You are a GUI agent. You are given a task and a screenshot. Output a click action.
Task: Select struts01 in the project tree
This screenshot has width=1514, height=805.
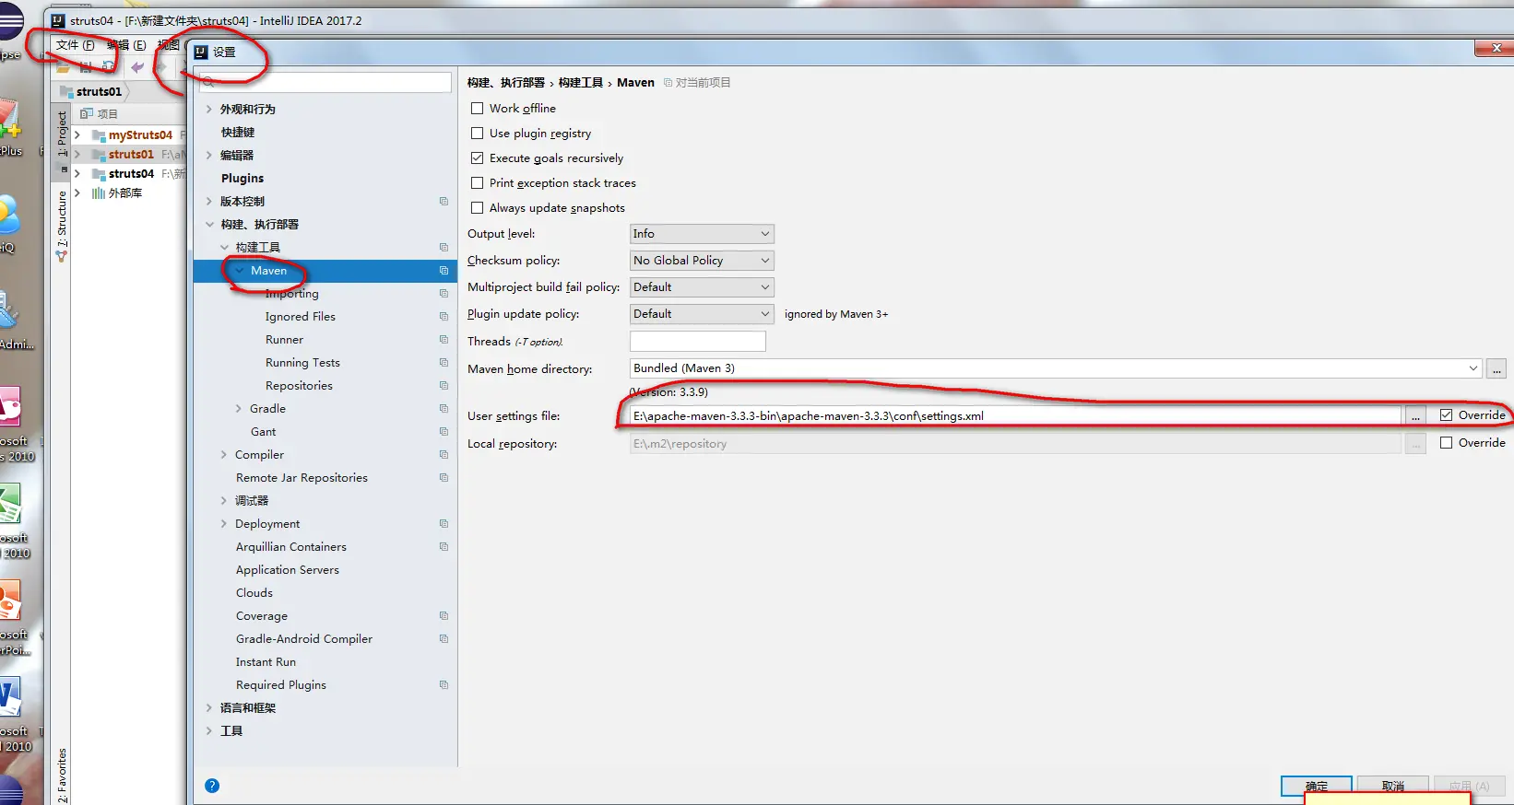131,155
